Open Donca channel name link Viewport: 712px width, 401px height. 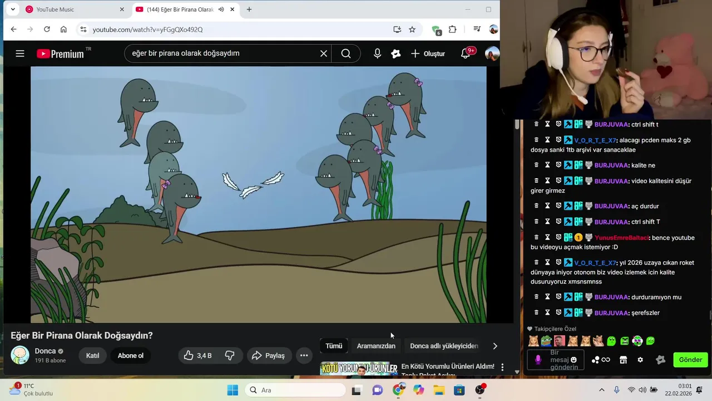click(x=46, y=351)
